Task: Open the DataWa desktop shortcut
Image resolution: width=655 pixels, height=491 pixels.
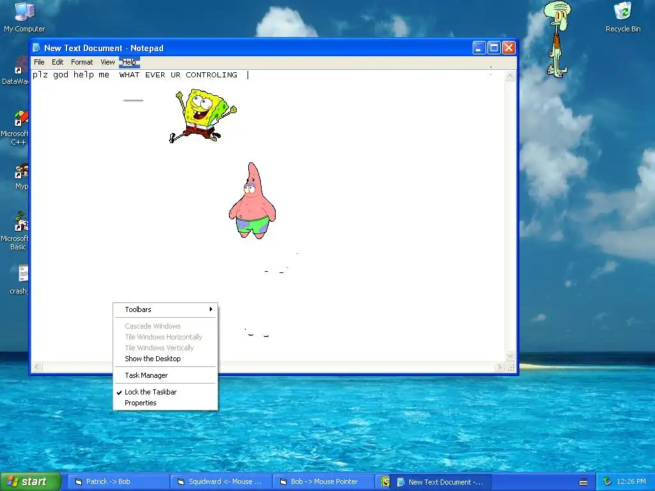Action: (x=15, y=71)
